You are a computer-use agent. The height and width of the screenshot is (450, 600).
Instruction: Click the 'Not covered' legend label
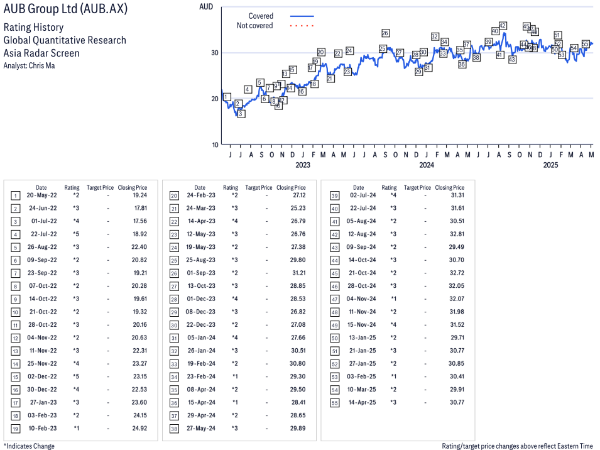pyautogui.click(x=255, y=26)
